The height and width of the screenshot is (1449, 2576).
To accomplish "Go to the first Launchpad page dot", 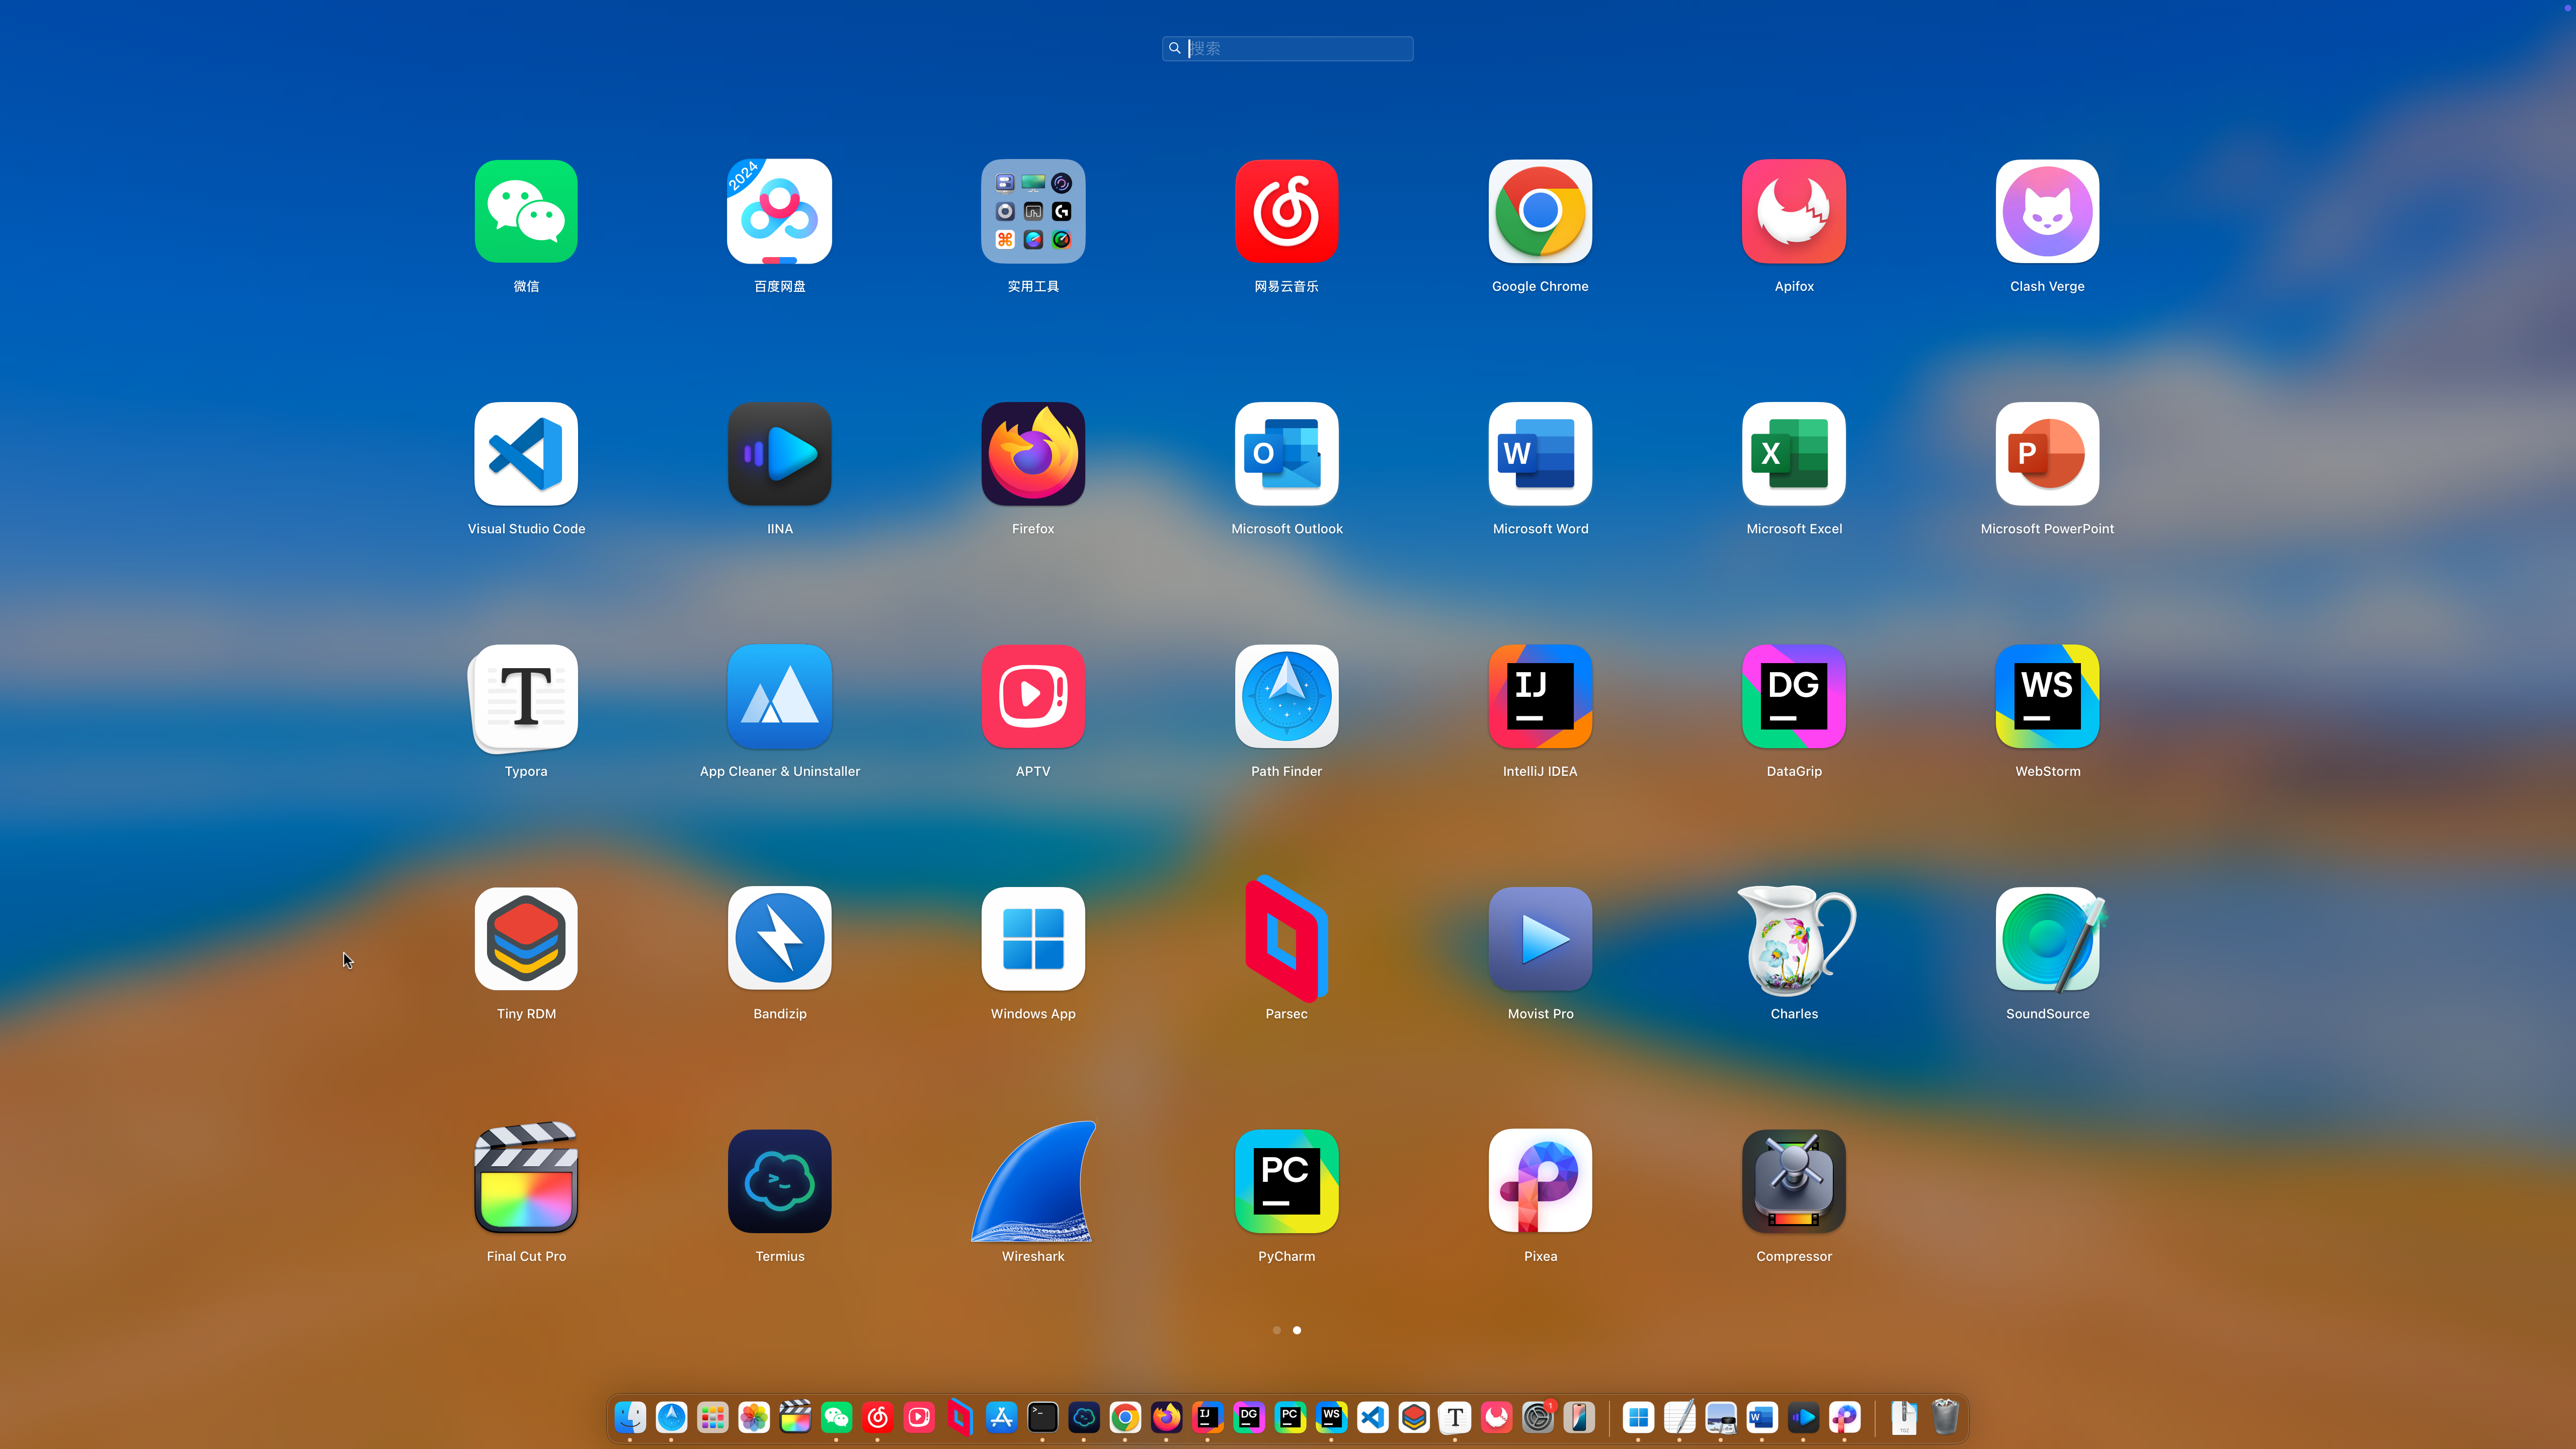I will [1276, 1330].
